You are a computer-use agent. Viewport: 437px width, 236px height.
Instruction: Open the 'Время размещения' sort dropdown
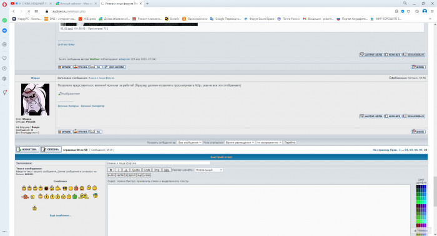(240, 143)
